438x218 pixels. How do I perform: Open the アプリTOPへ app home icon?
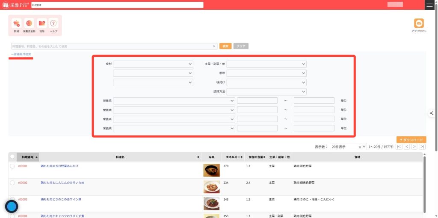point(419,23)
